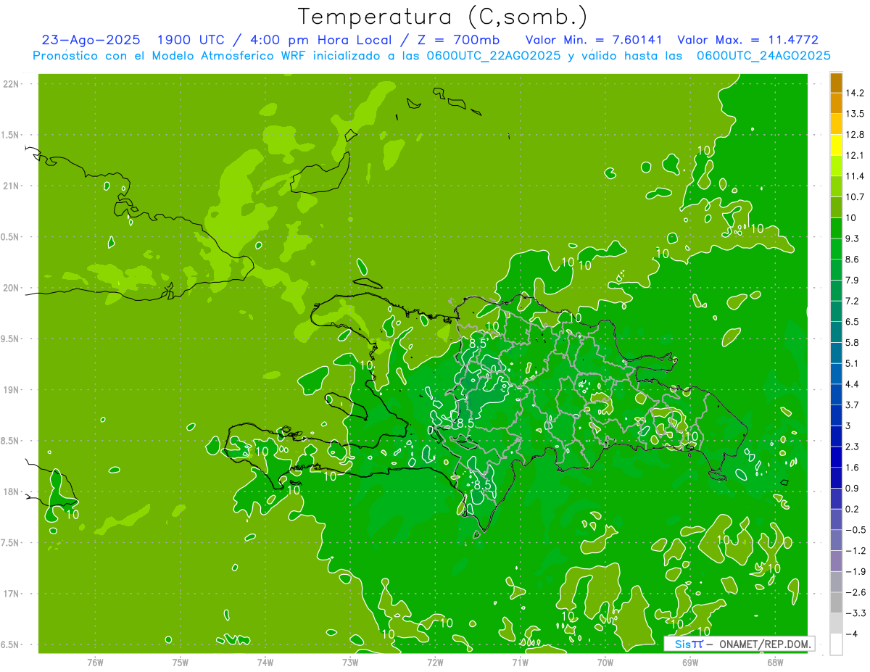Image resolution: width=870 pixels, height=672 pixels.
Task: Click the "2.3" color bar label
Action: pyautogui.click(x=852, y=447)
